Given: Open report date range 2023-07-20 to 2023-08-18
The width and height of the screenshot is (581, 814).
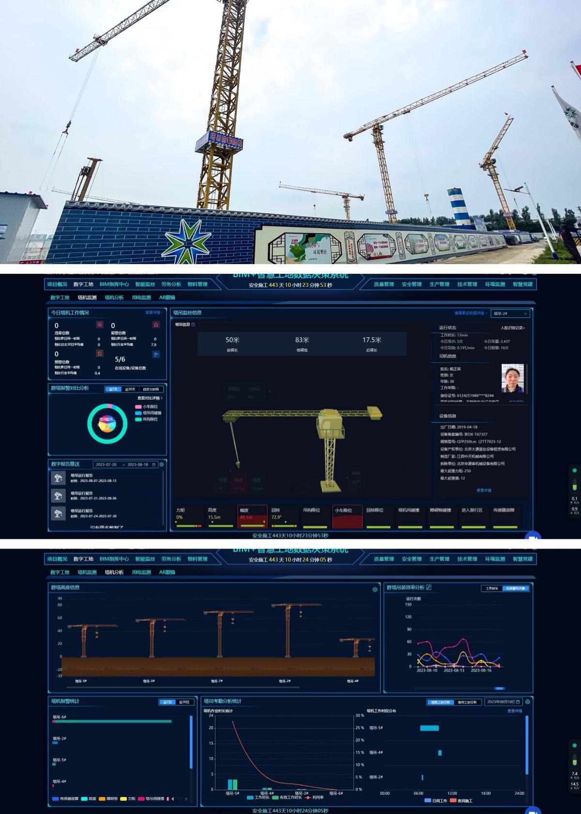Looking at the screenshot, I should click(x=125, y=465).
